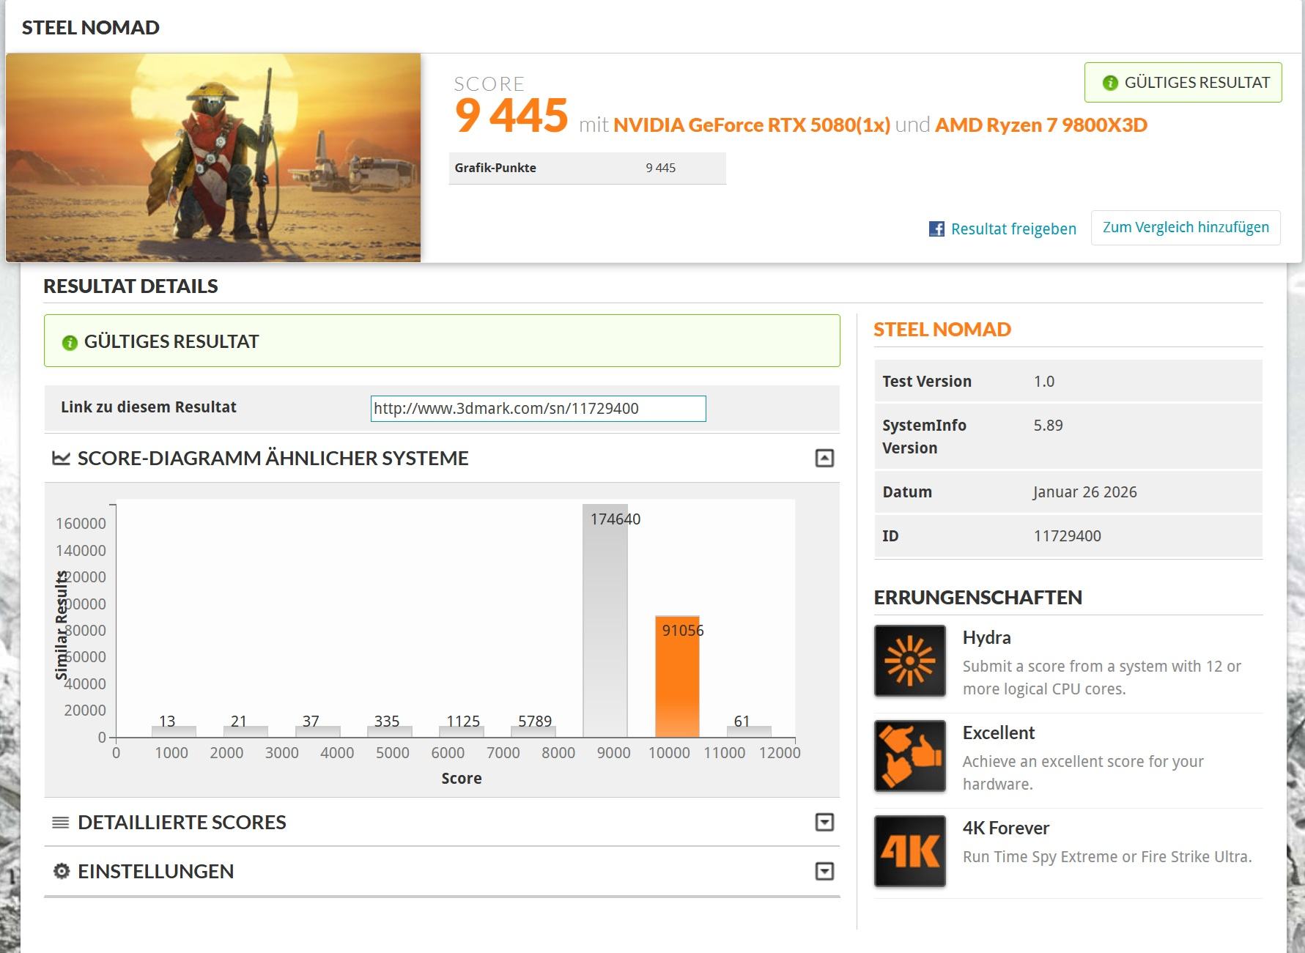Click the Test Version value 1.0
This screenshot has width=1305, height=953.
pos(1043,382)
